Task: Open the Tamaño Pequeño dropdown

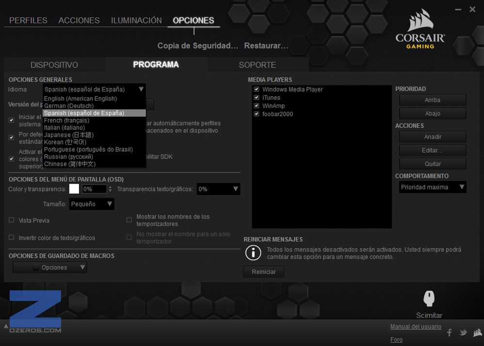Action: tap(92, 204)
